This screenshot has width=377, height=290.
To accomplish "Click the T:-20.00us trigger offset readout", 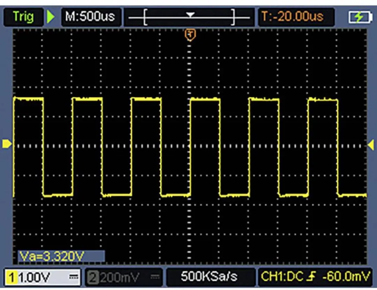I will [x=296, y=17].
